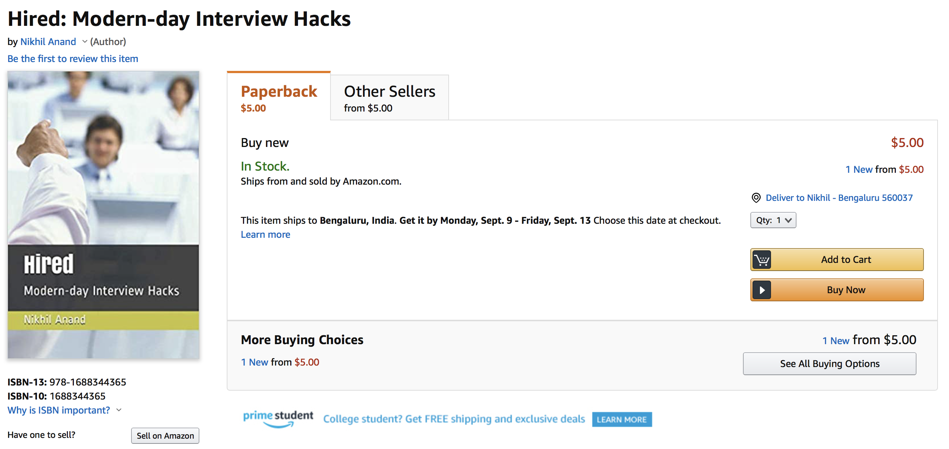Click Be the first to review link

(x=73, y=59)
